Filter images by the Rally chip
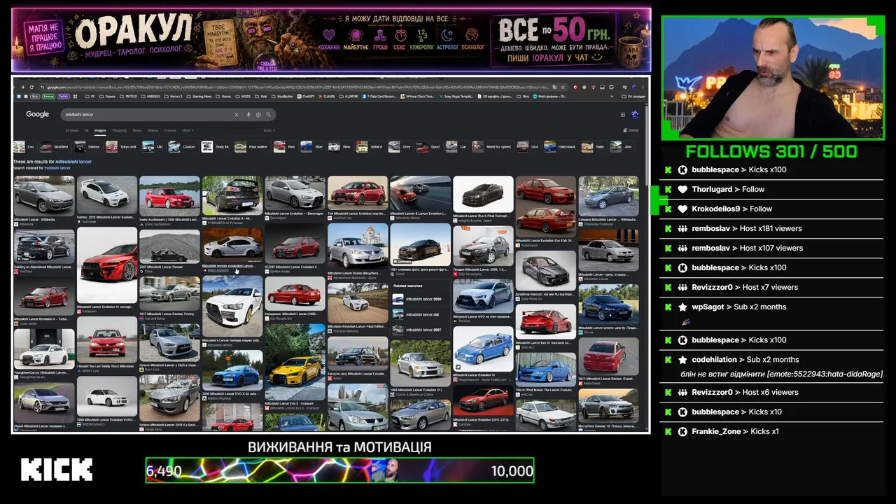This screenshot has height=504, width=896. (x=594, y=147)
